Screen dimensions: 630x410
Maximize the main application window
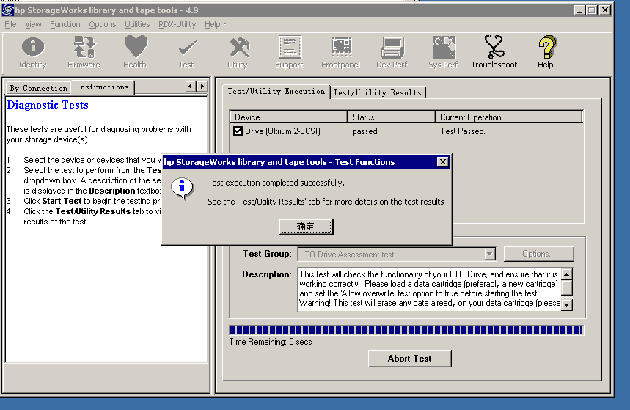(x=592, y=10)
